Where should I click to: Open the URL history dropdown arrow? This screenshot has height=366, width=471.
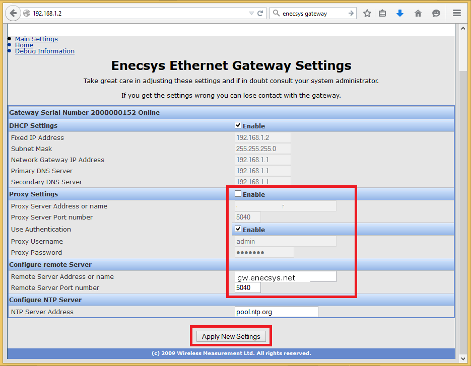coord(251,14)
